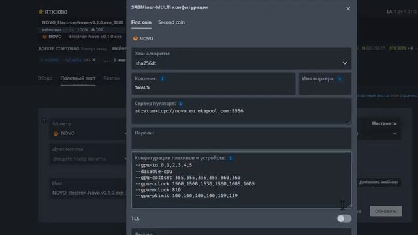Click the --gpu-cclock line in configuration
Screen dimensions: 418x235
(195, 183)
